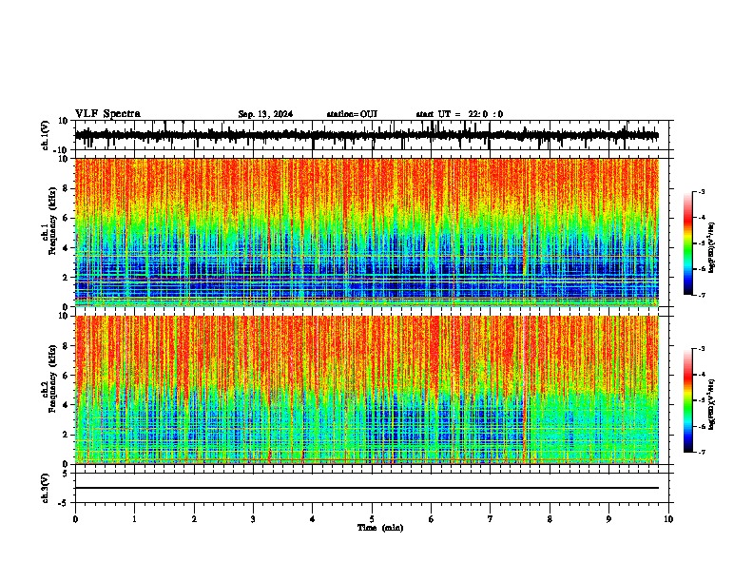Click the "-5" label on ch.1 color bar

[x=702, y=243]
